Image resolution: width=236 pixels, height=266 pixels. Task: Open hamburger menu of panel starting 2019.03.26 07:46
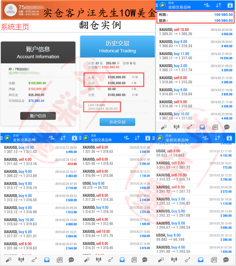81,138
